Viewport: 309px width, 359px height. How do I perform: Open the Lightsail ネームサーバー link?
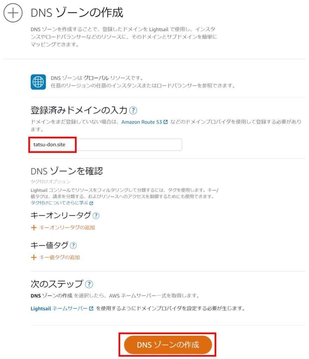(59, 309)
